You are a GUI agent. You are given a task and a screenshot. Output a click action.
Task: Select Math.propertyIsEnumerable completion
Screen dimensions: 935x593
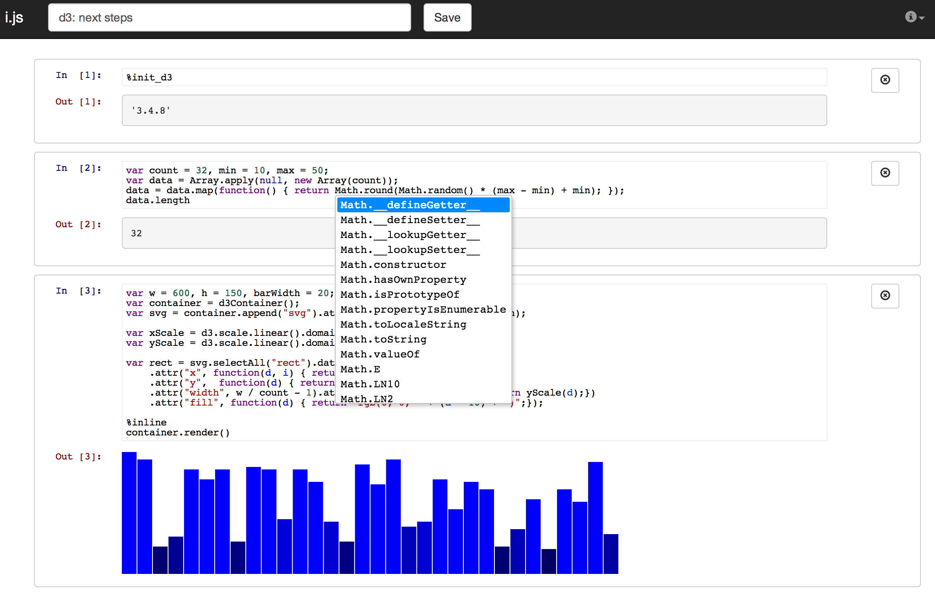[423, 309]
